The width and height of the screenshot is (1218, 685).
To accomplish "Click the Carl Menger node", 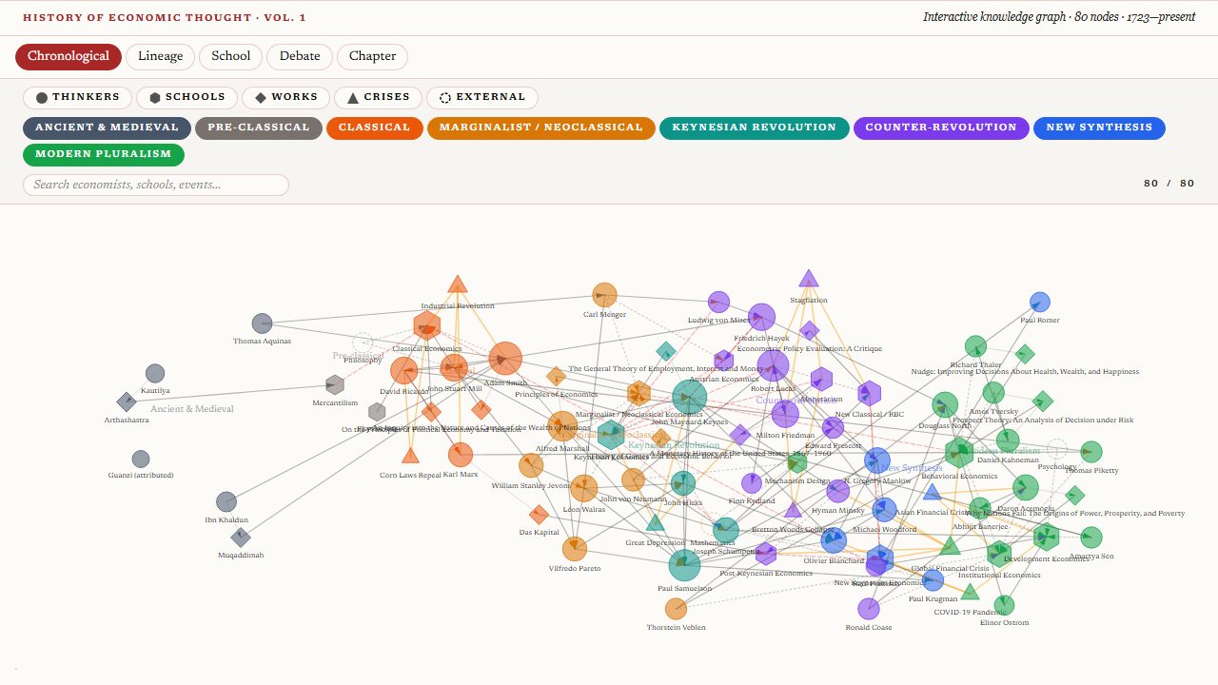I will click(x=604, y=295).
